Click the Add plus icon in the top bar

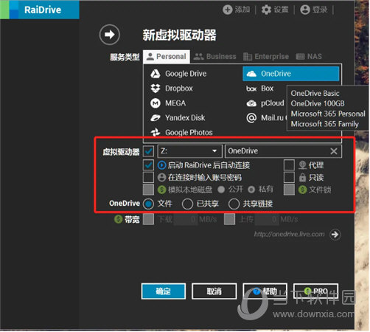pyautogui.click(x=228, y=10)
